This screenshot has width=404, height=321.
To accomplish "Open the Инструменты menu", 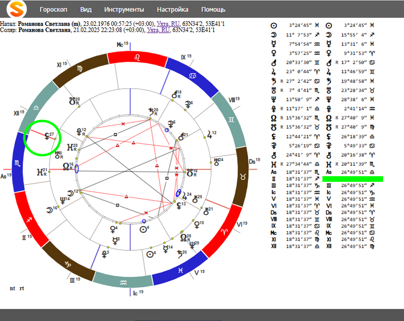I will click(124, 9).
